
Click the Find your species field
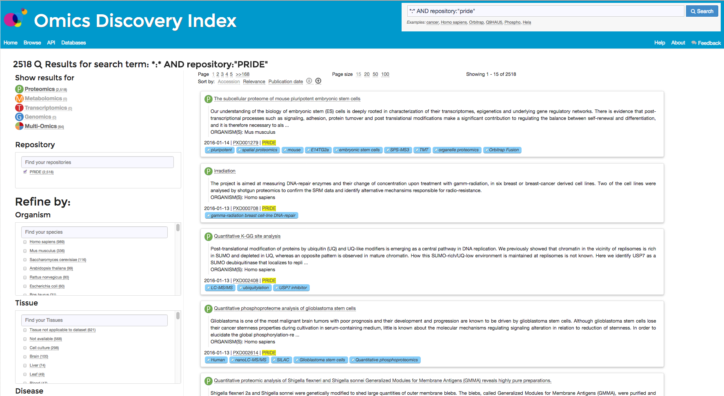tap(94, 232)
